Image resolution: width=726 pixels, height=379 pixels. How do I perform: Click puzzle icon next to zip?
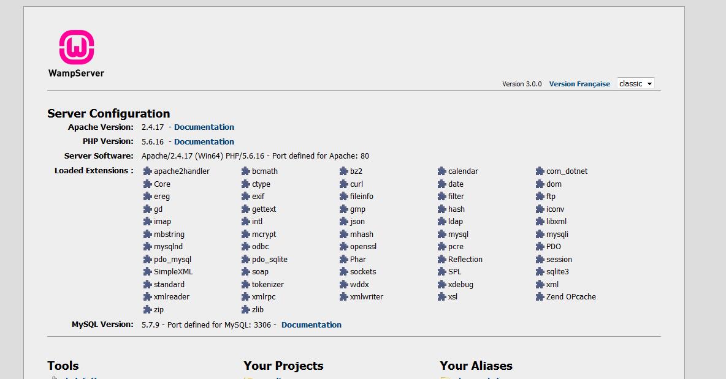click(148, 310)
